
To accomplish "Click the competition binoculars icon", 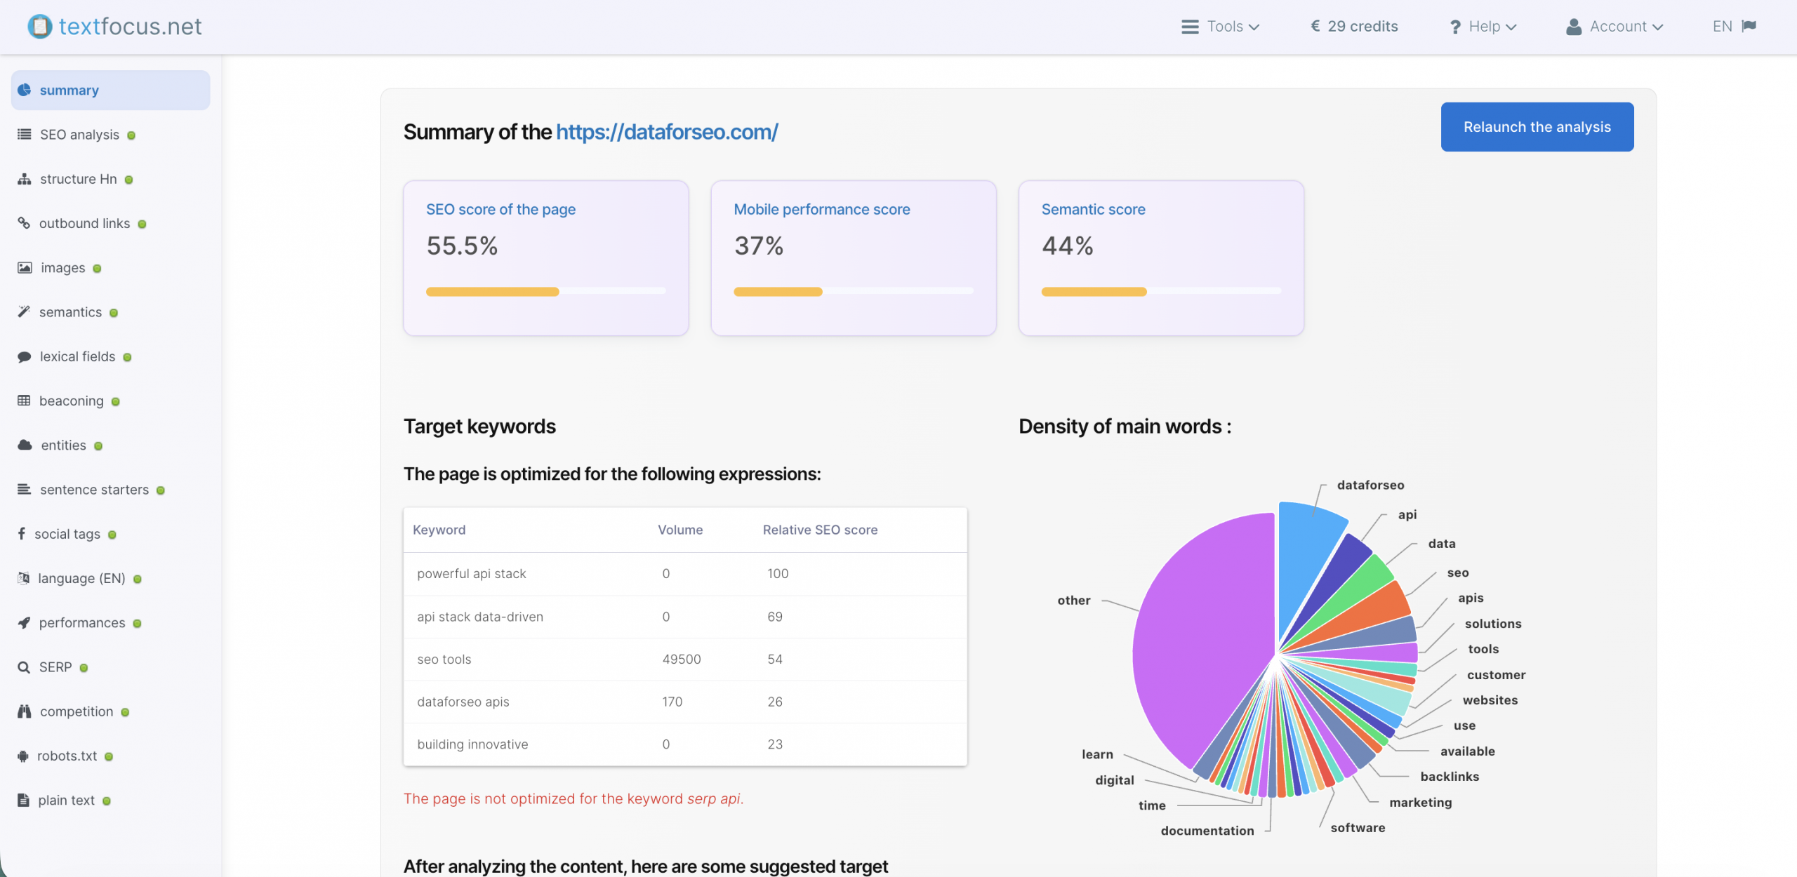I will coord(25,711).
